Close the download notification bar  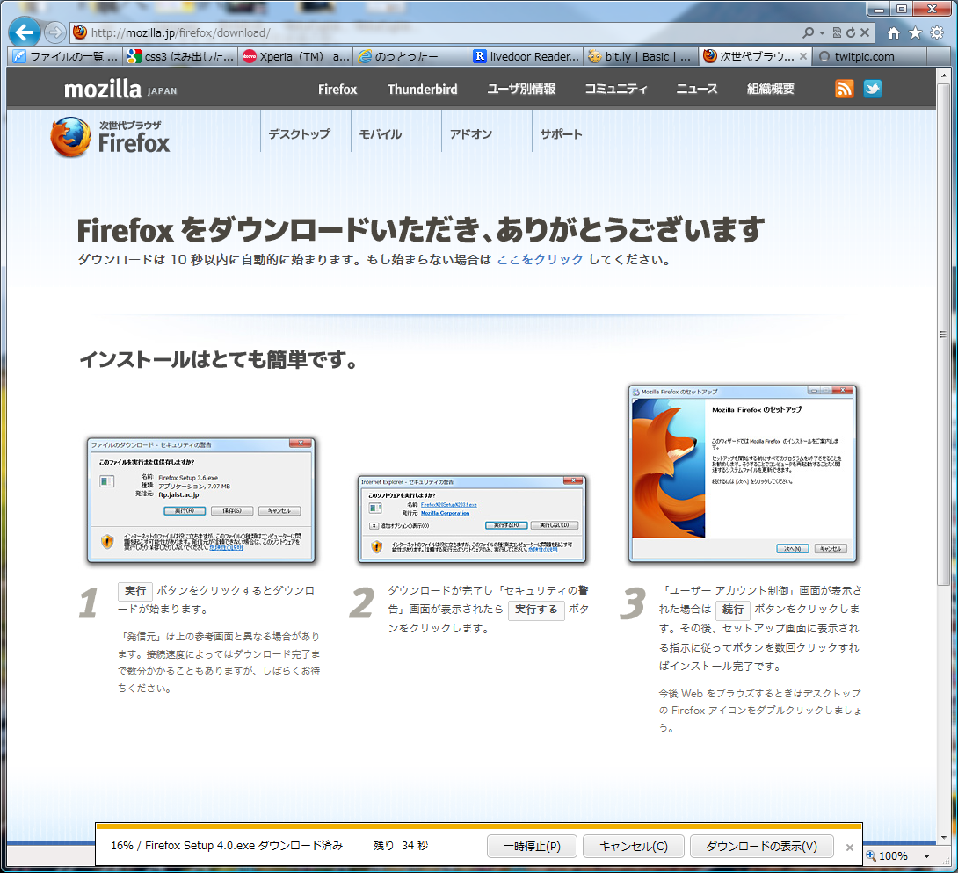coord(849,848)
